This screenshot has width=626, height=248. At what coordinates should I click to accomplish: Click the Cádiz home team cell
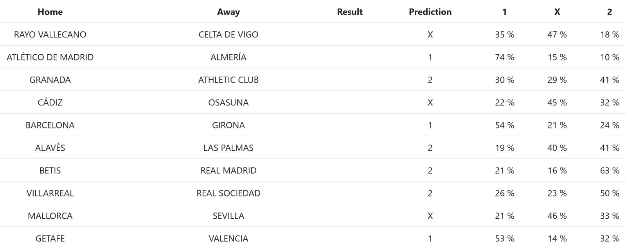[50, 102]
